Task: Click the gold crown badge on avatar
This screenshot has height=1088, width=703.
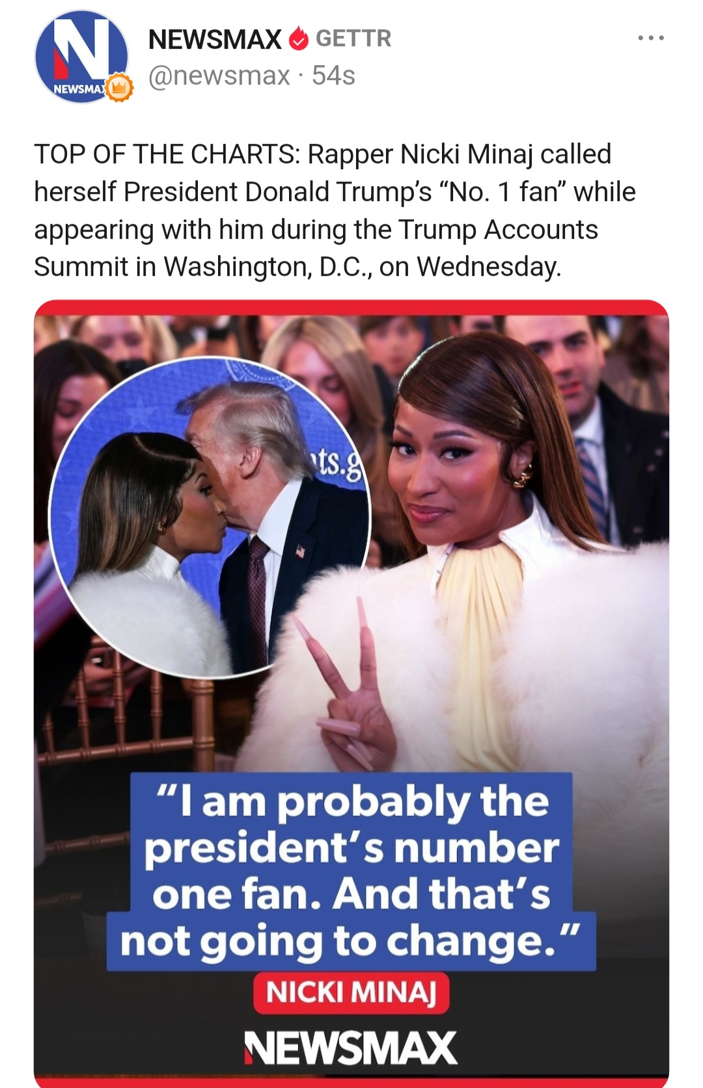Action: tap(118, 87)
